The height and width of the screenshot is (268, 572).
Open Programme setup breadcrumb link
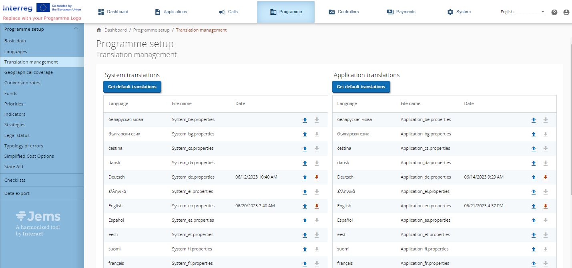151,30
